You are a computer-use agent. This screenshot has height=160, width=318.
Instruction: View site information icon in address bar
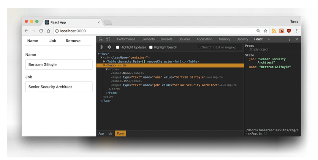point(57,31)
